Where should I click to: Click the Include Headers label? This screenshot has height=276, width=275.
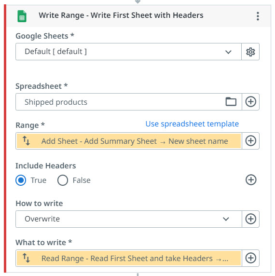coord(45,166)
